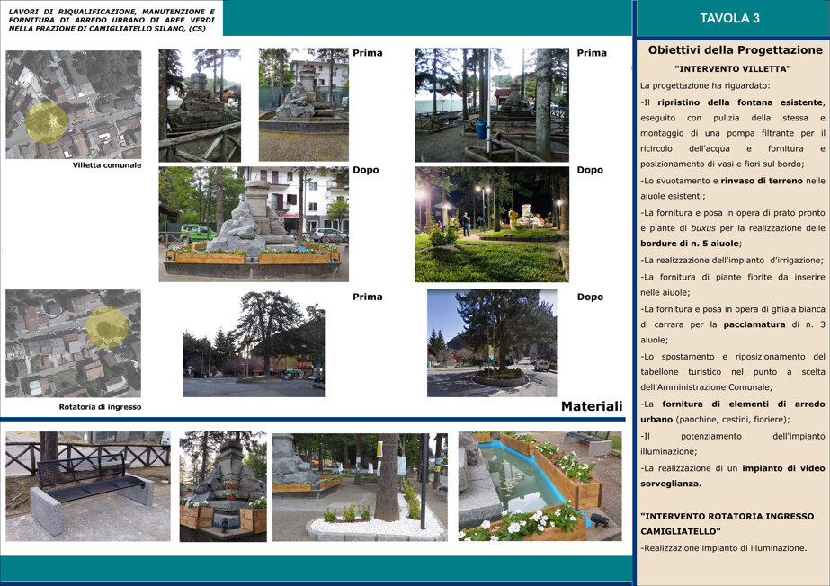Click the Villetta comunale aerial map image
830x586 pixels.
[x=74, y=104]
